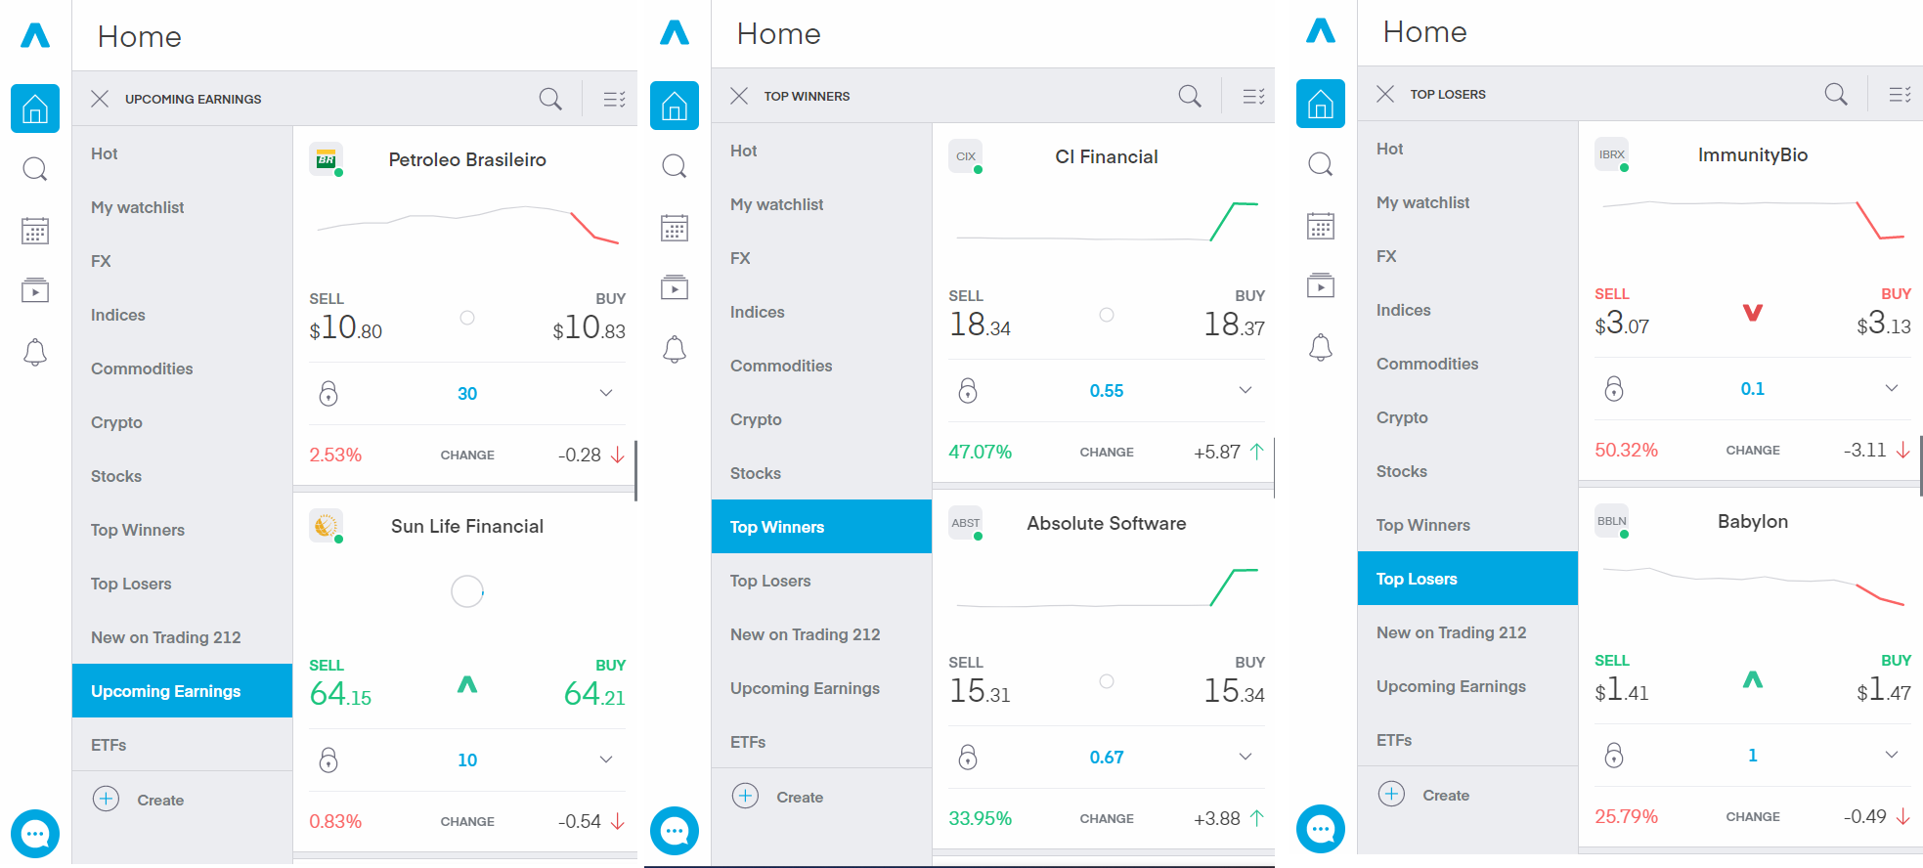
Task: Open search icon in left panel sidebar
Action: coord(35,169)
